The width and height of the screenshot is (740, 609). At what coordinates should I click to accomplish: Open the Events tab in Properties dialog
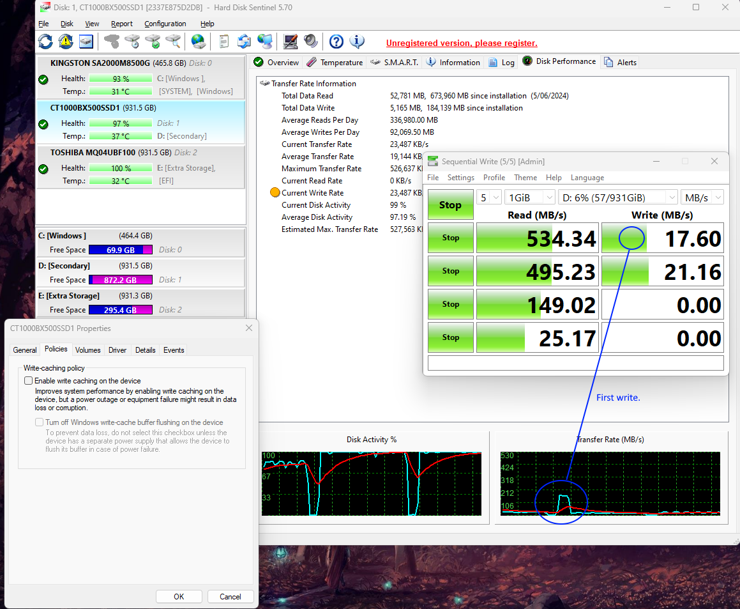(174, 350)
